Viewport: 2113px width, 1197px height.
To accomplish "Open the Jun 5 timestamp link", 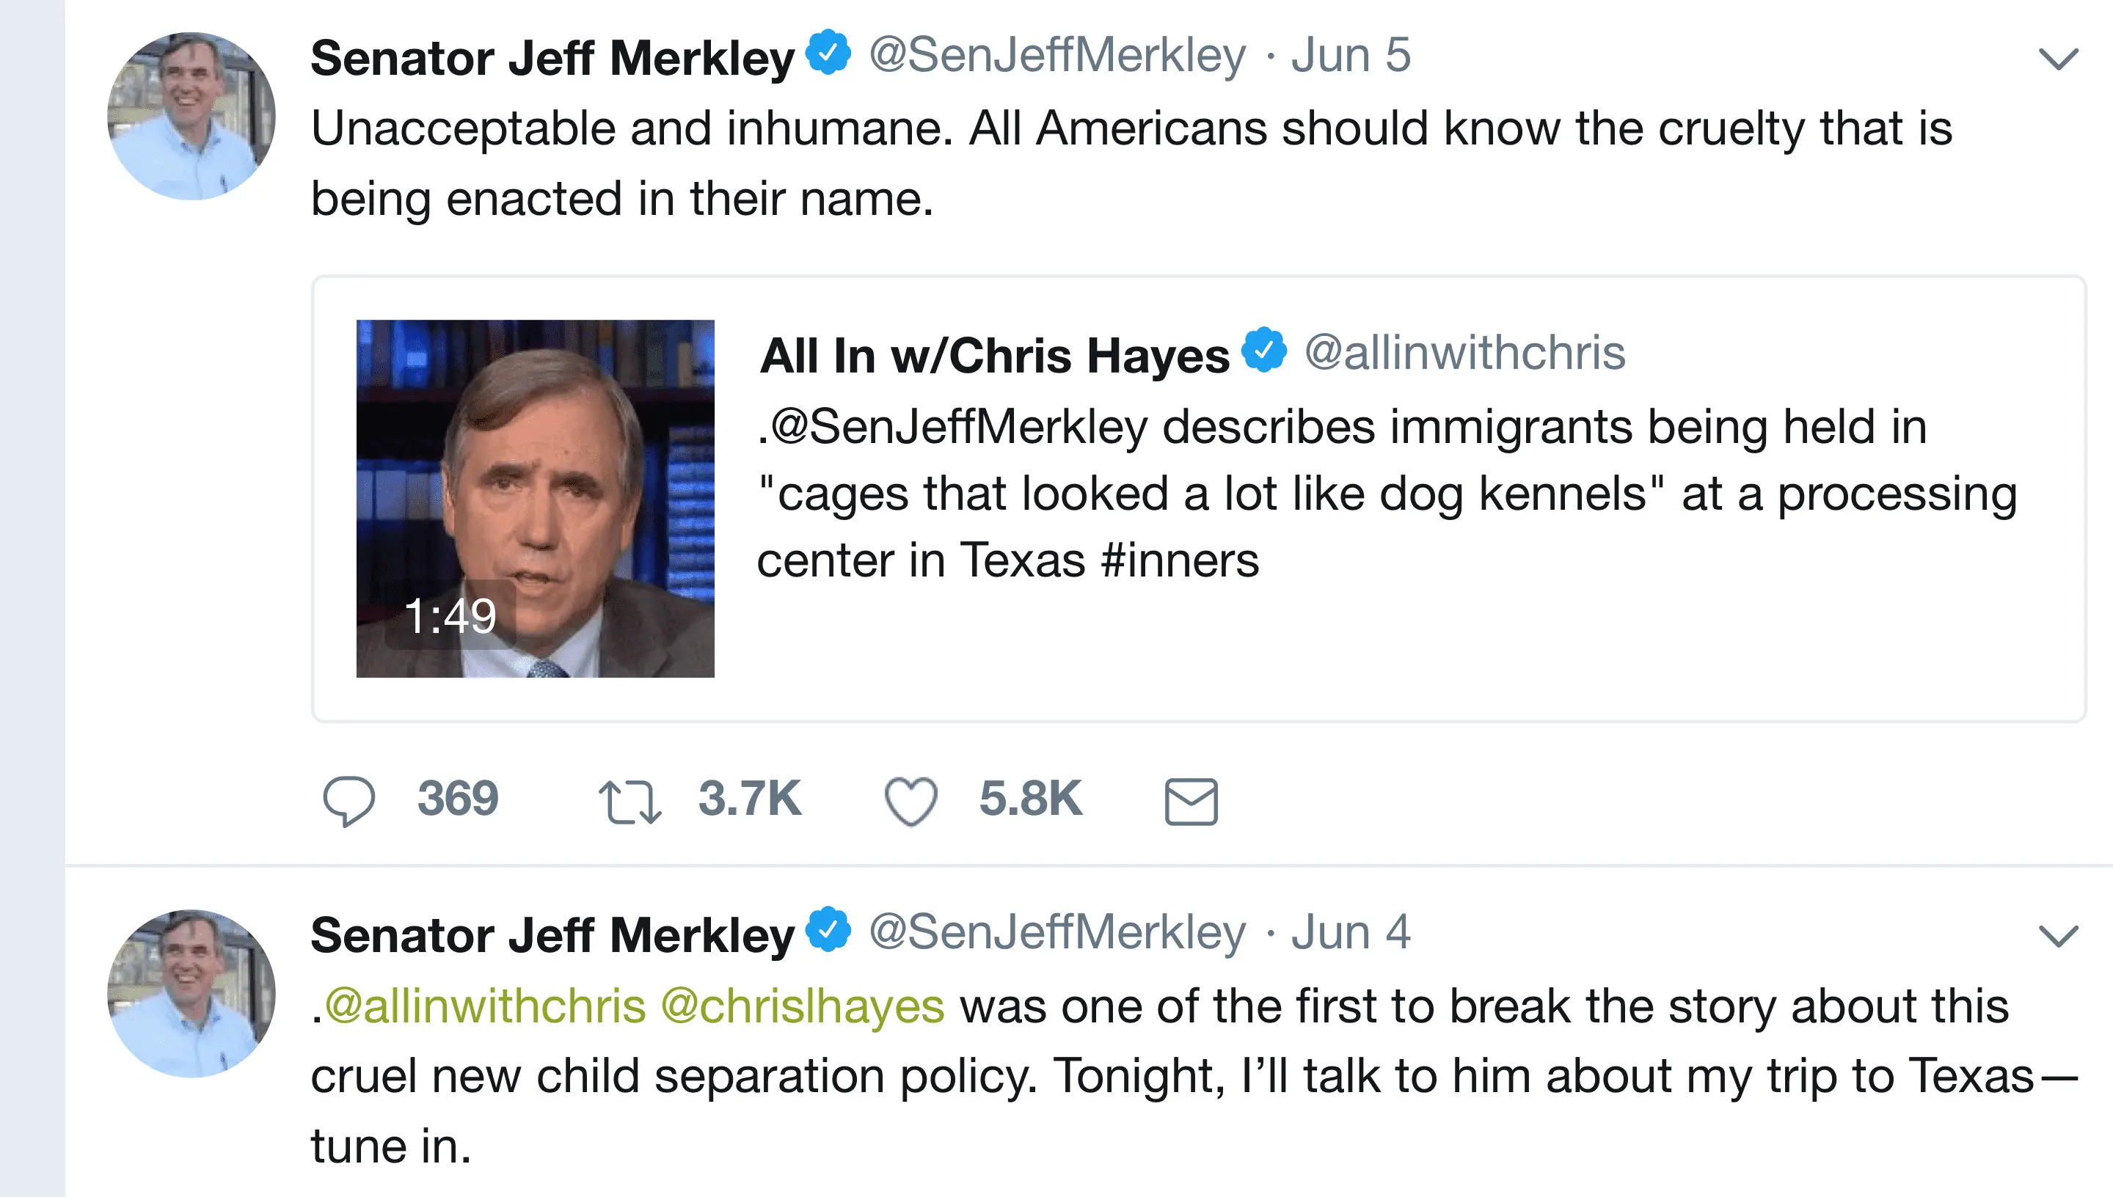I will coord(1350,56).
